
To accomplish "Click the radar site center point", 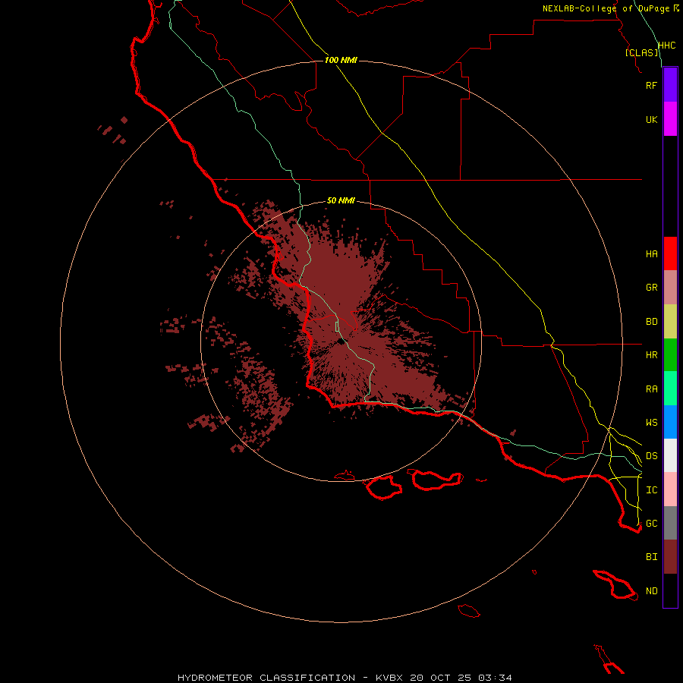I will (341, 341).
